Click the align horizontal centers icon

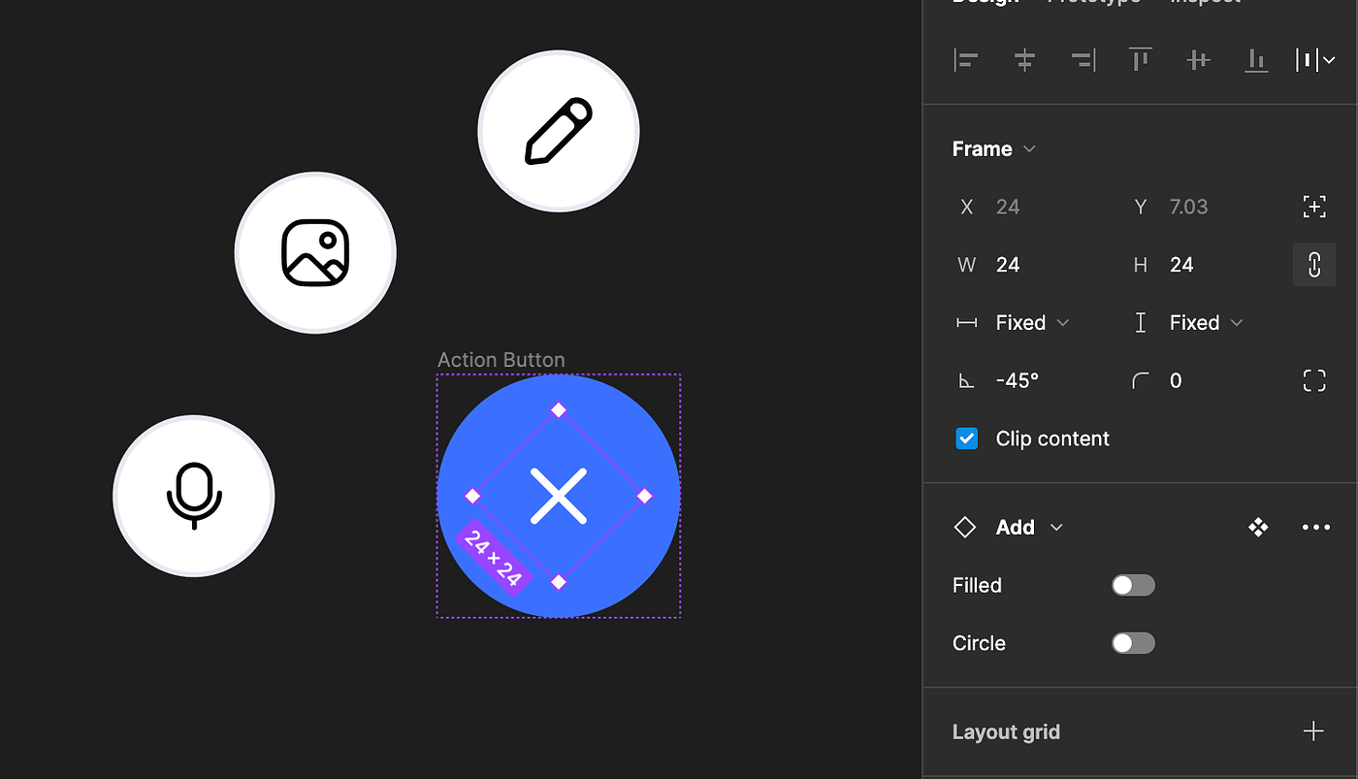[1024, 59]
